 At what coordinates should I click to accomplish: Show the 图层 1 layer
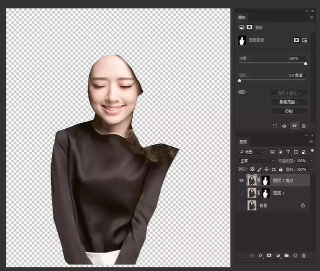[241, 193]
